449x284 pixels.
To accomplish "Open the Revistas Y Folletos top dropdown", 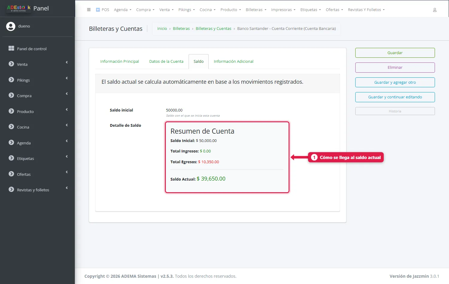I will coord(366,10).
